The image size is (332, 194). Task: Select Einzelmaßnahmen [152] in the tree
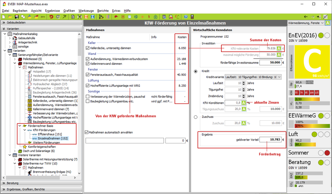pyautogui.click(x=53, y=138)
